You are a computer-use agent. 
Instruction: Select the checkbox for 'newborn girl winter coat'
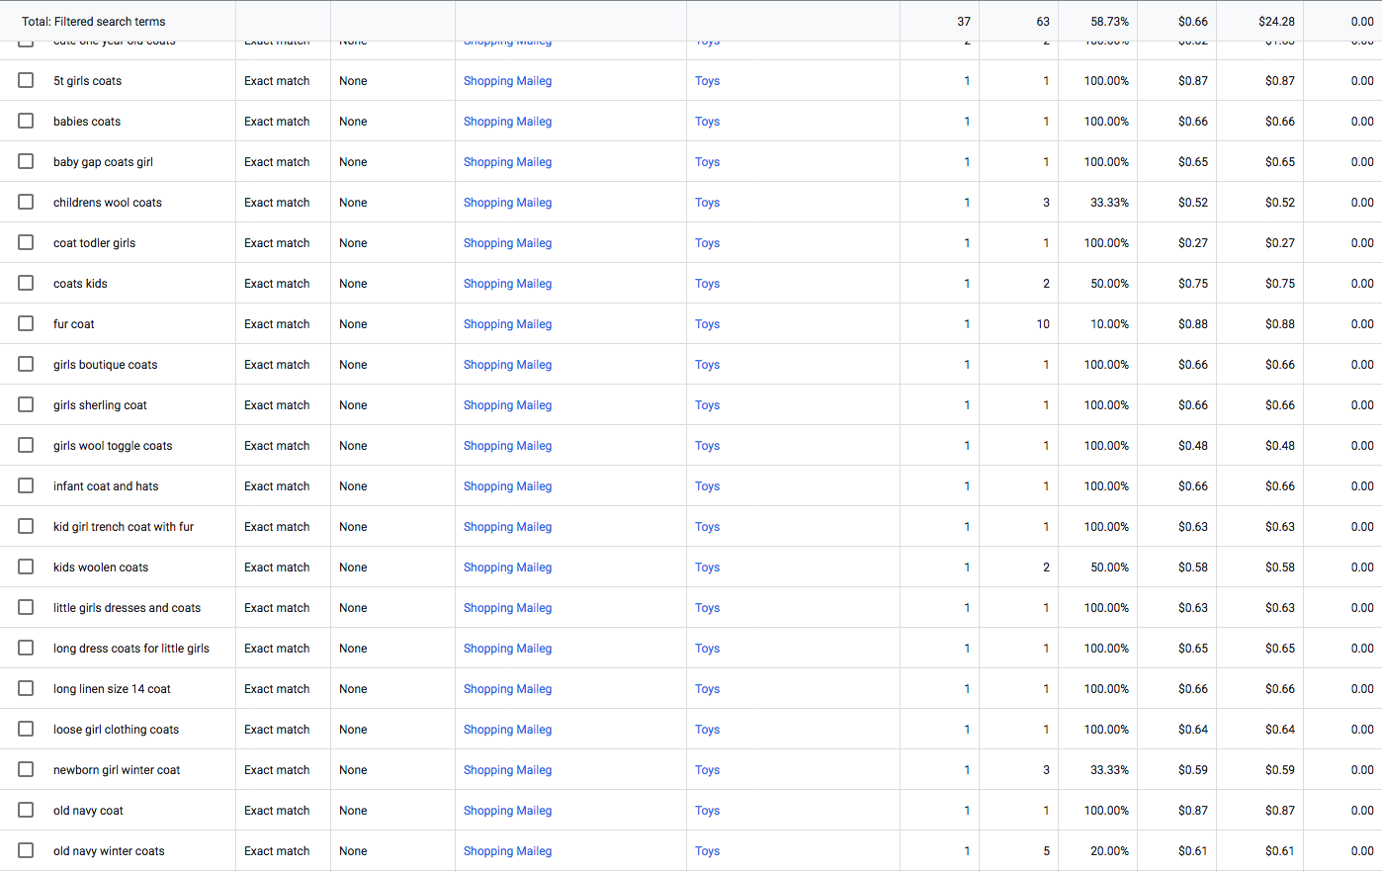(26, 769)
